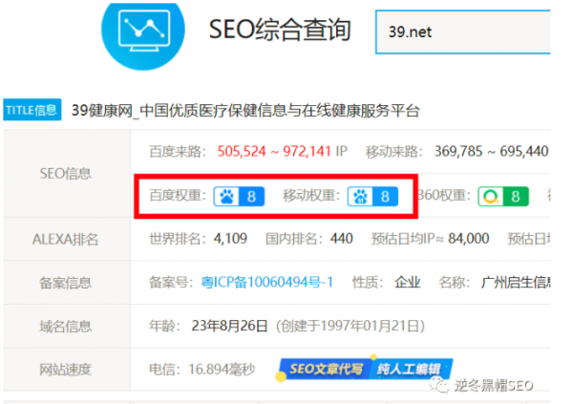Click the 移动来路 value 369,785 ~ 695,440
Image resolution: width=573 pixels, height=404 pixels.
pos(491,151)
